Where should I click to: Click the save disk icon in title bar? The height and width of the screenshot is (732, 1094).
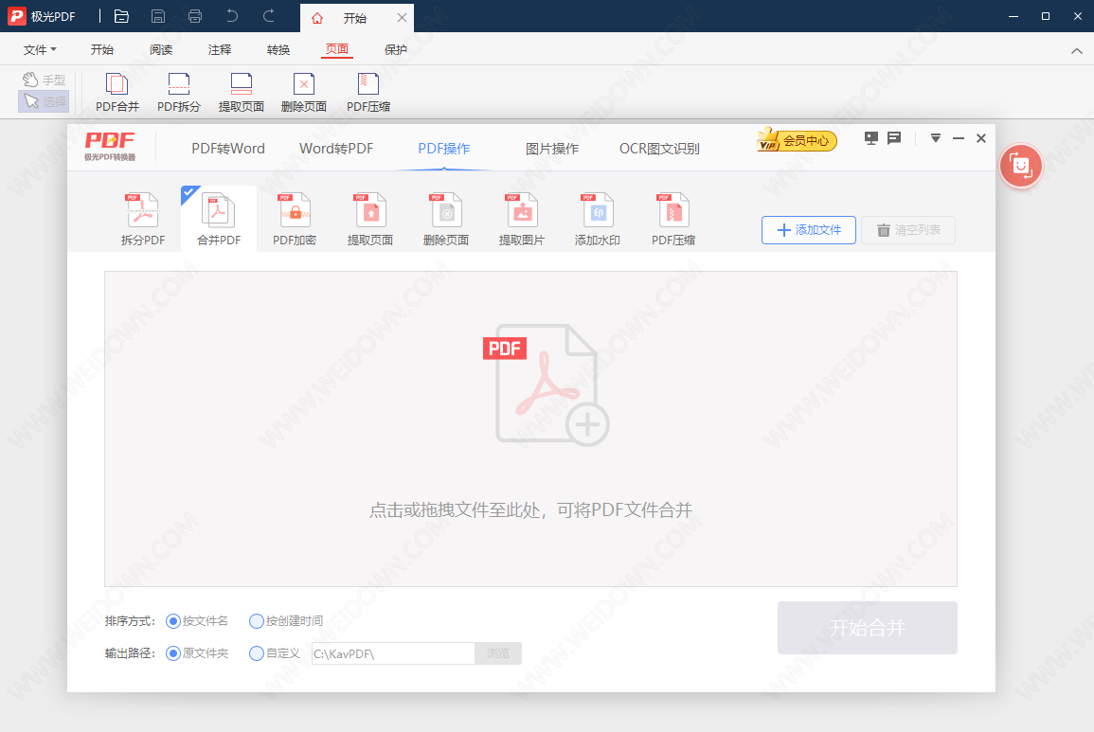click(158, 16)
